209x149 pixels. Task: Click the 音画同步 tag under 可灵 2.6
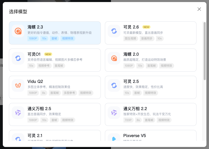click(x=147, y=38)
